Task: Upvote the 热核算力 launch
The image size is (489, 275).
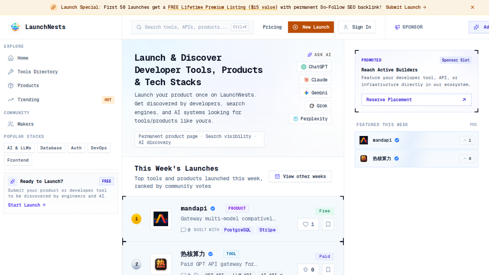Action: coord(308,270)
